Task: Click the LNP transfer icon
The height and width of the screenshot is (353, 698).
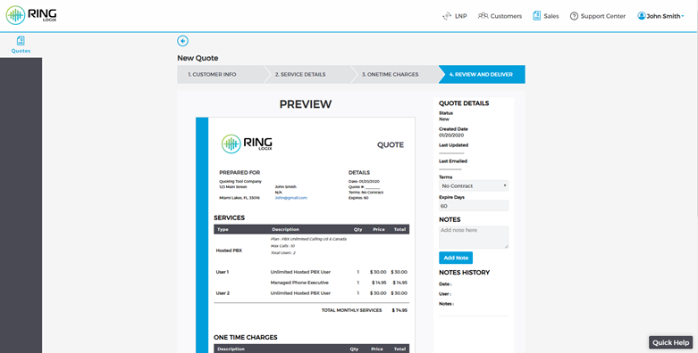Action: [x=447, y=16]
